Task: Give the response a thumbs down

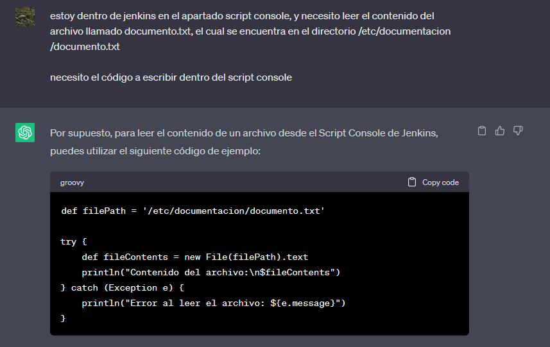Action: [x=518, y=131]
